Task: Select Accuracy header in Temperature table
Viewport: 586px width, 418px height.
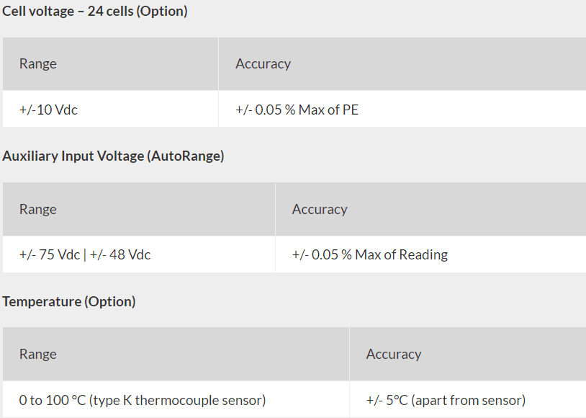Action: 468,354
